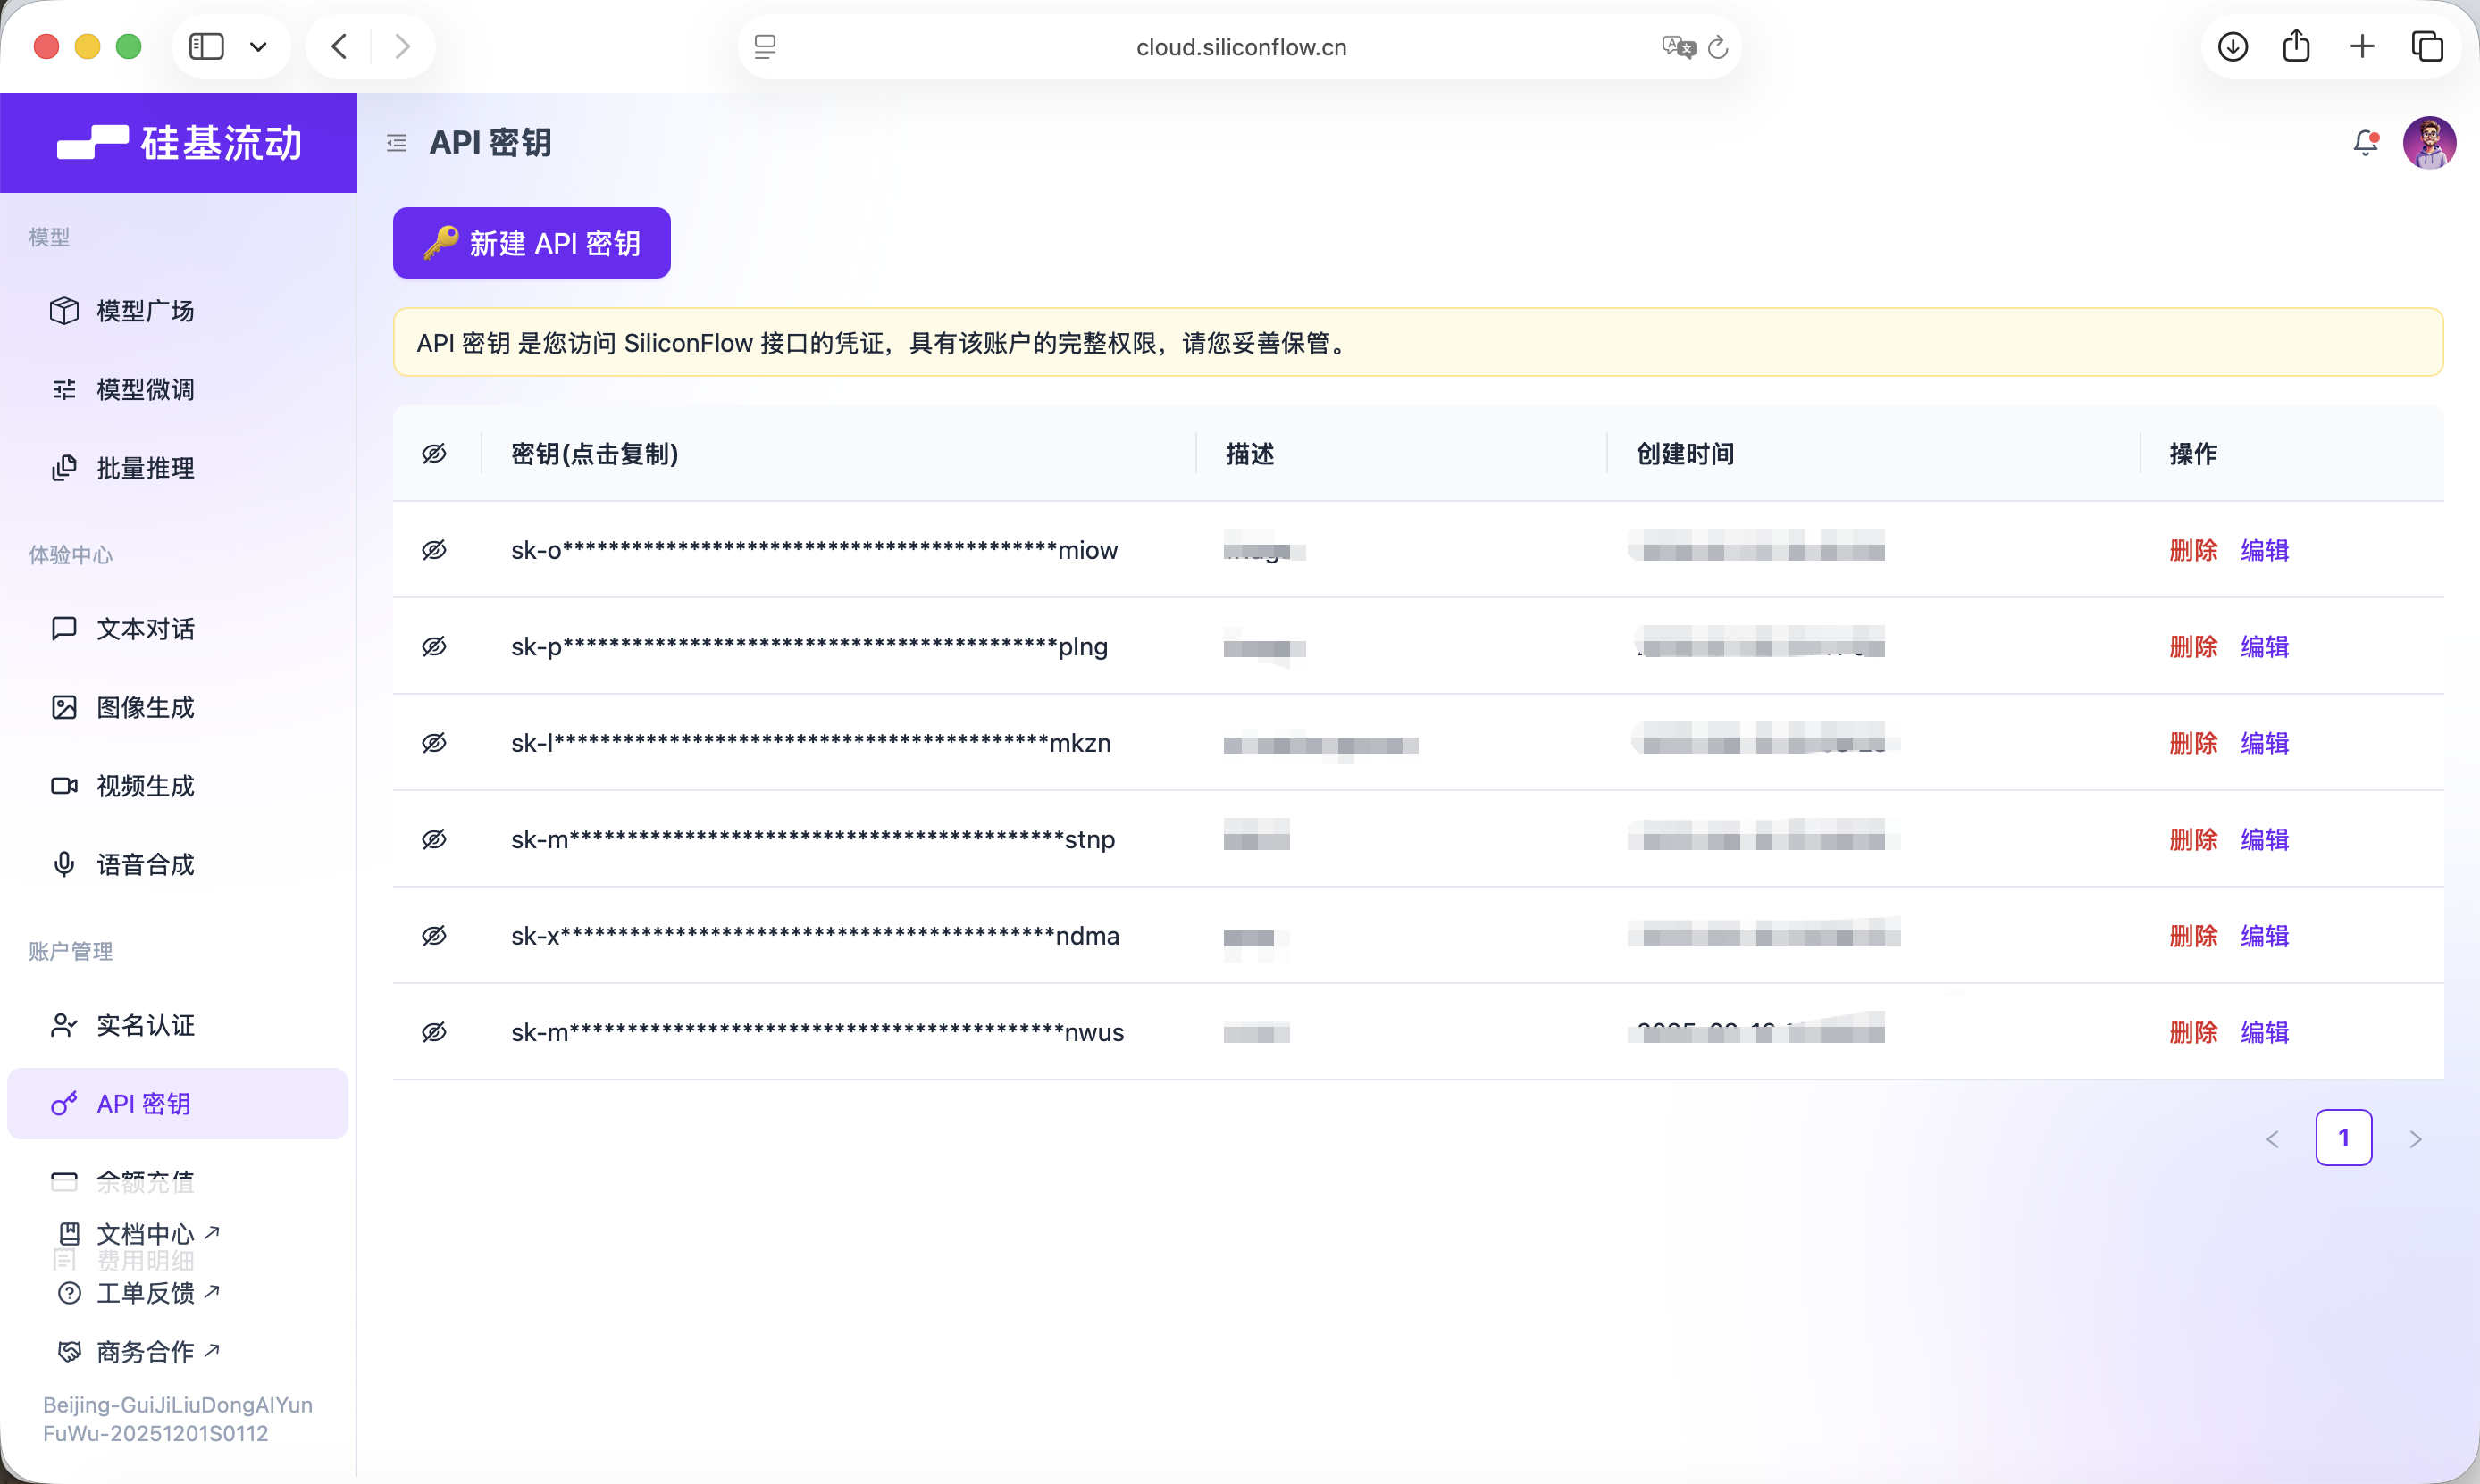
Task: Collapse the sidebar with the menu fold icon
Action: (x=398, y=143)
